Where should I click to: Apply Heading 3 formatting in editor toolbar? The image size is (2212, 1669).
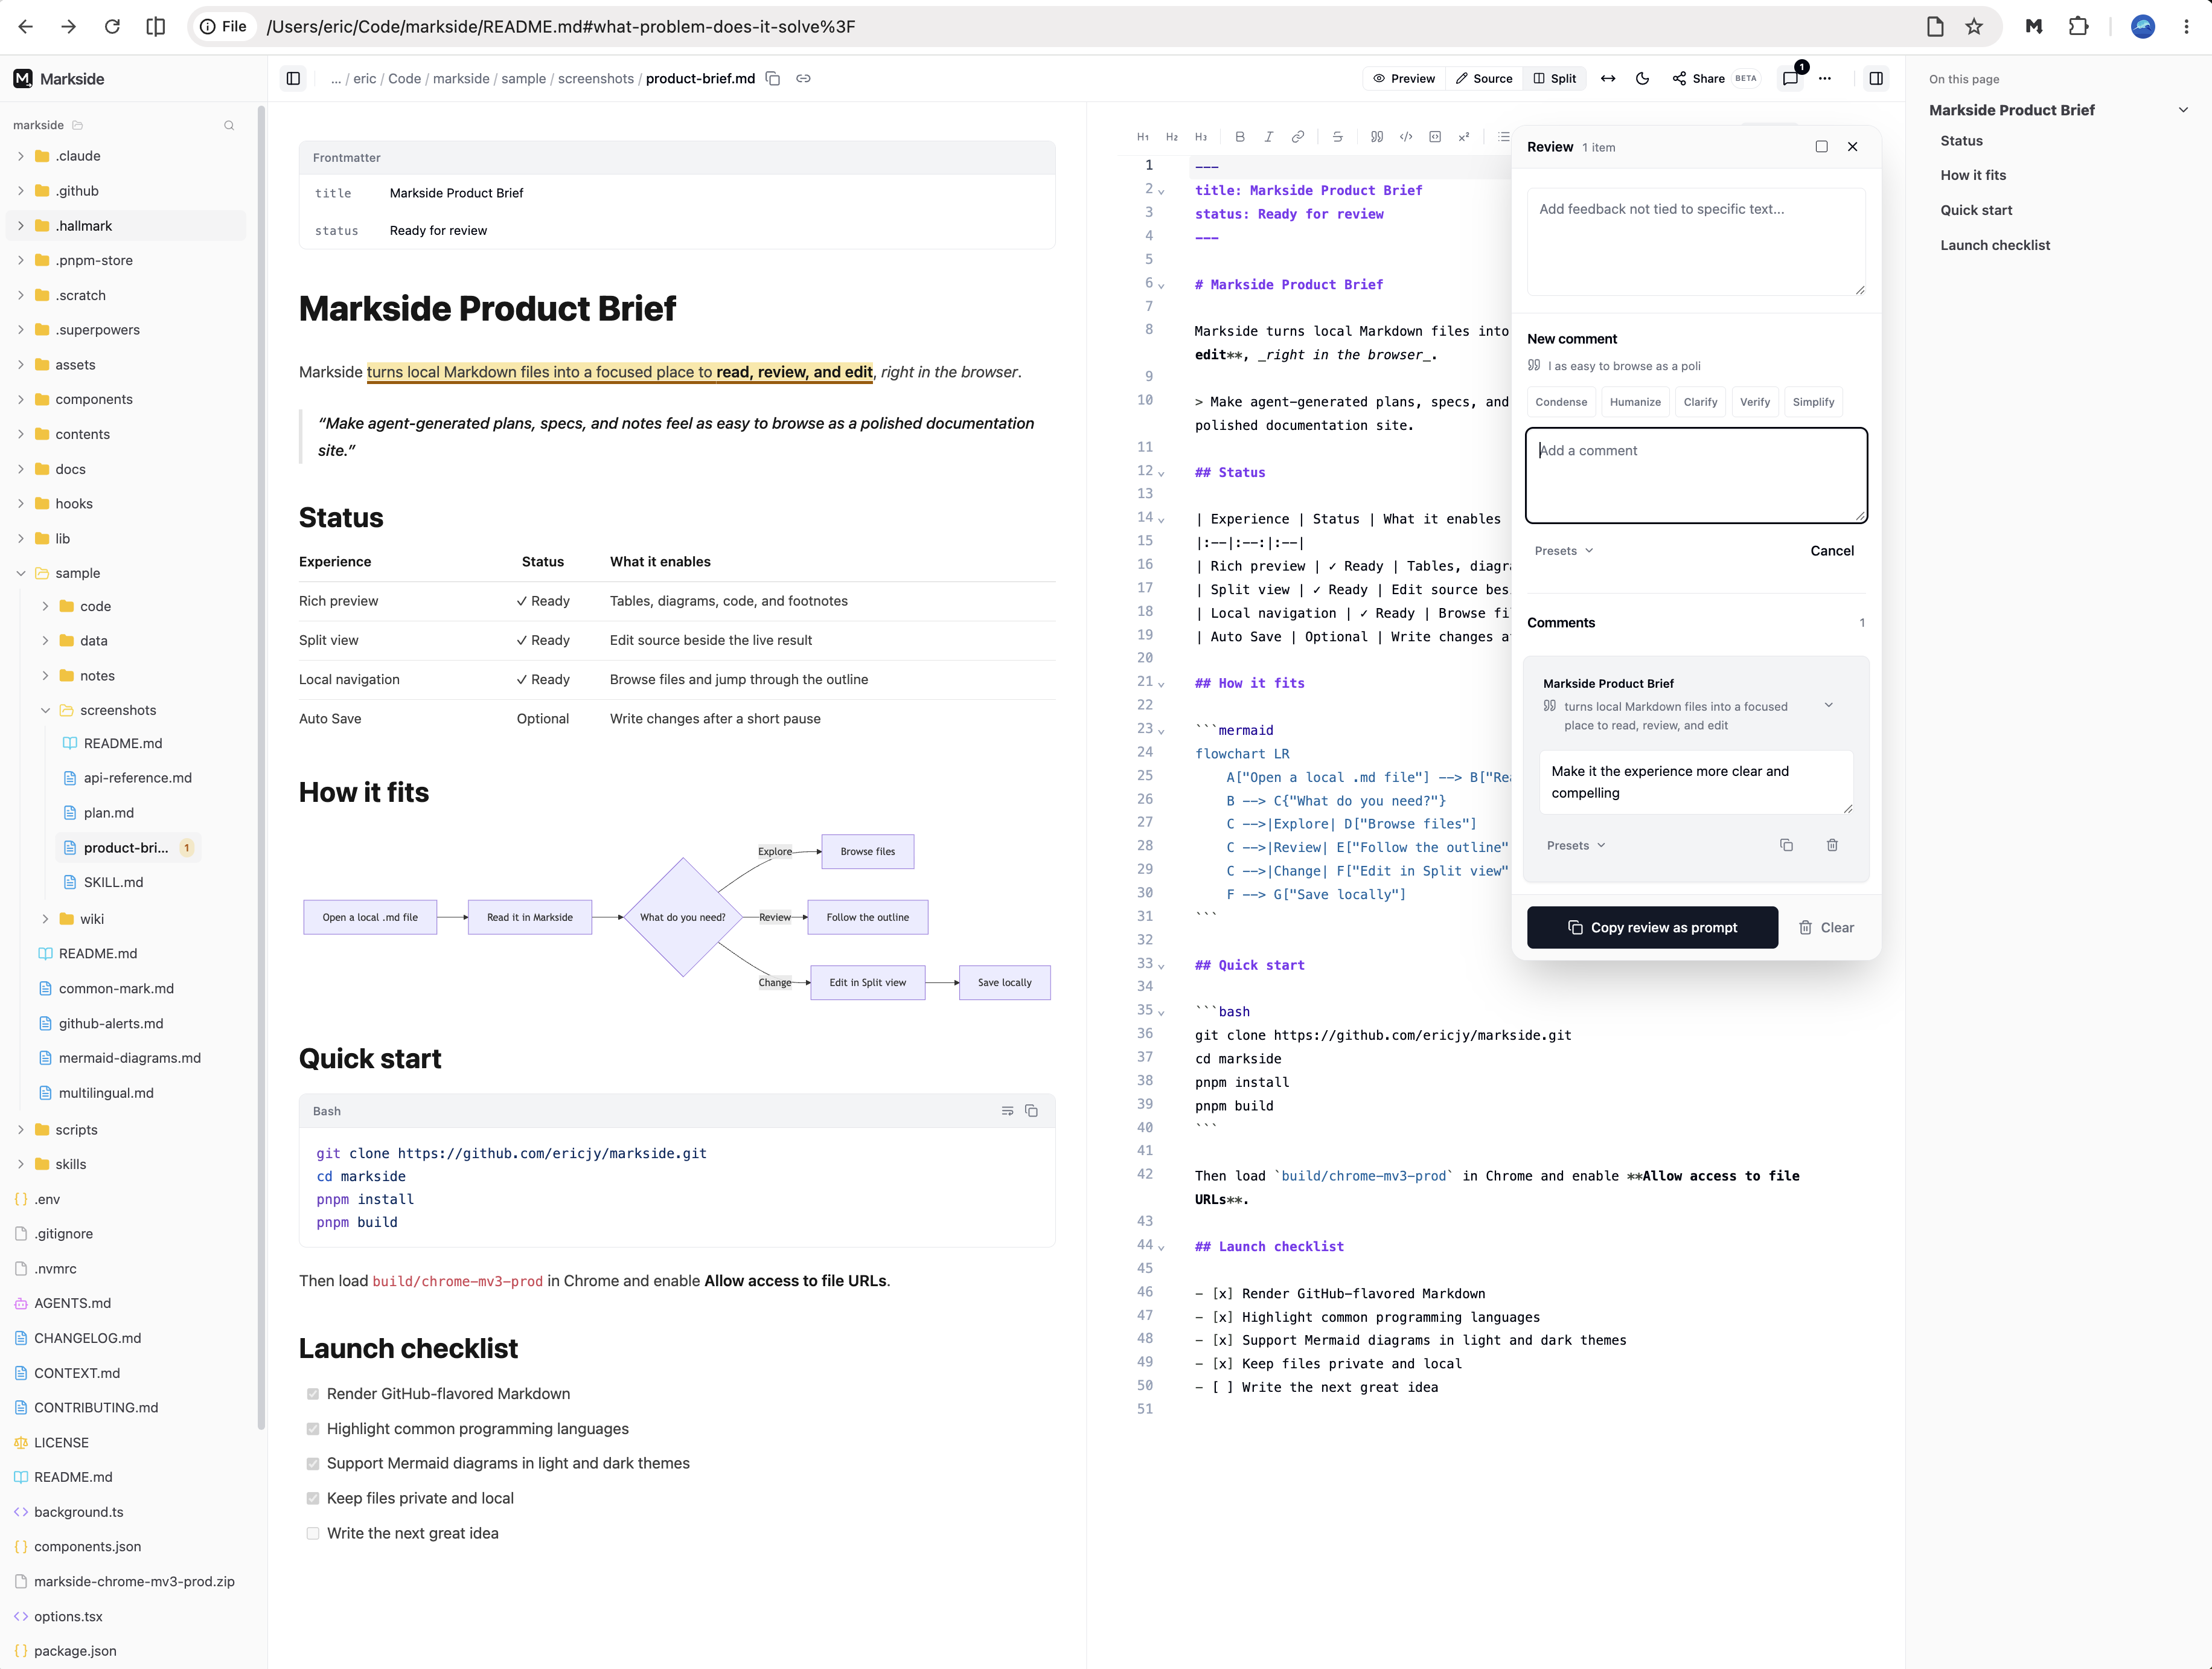pos(1200,137)
